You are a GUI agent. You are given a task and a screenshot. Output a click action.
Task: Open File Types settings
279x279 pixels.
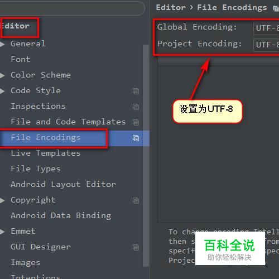click(x=36, y=169)
